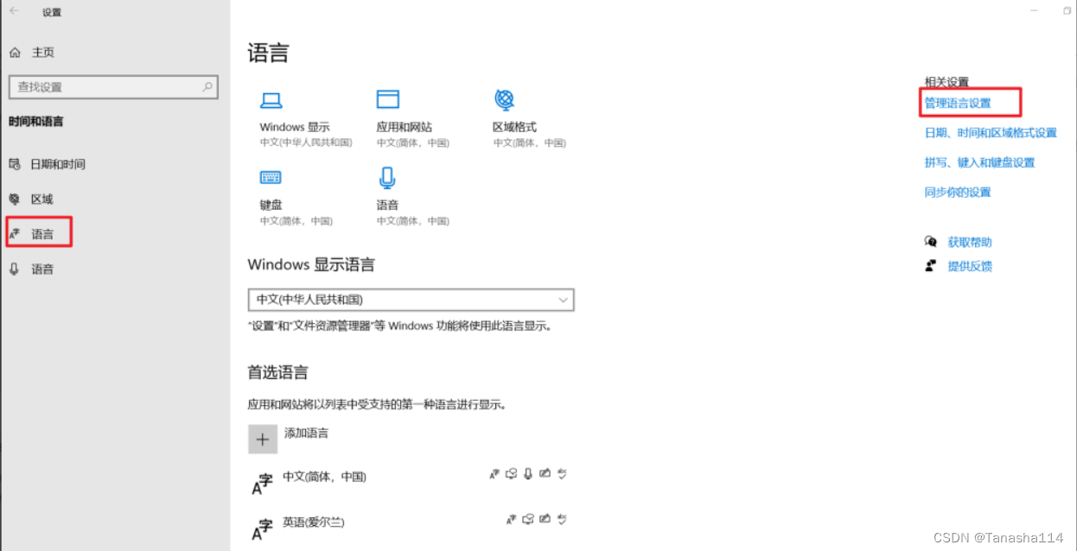Click handwriting feature icon on 英语(爱尔兰) row
The height and width of the screenshot is (551, 1077).
point(545,519)
